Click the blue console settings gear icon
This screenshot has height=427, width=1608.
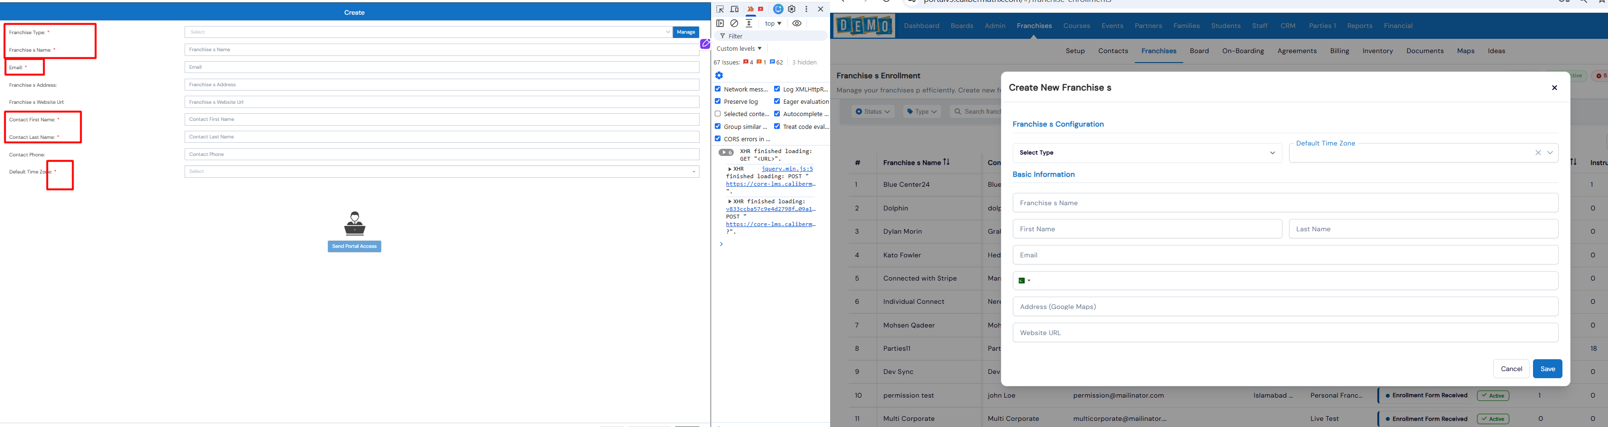(719, 75)
